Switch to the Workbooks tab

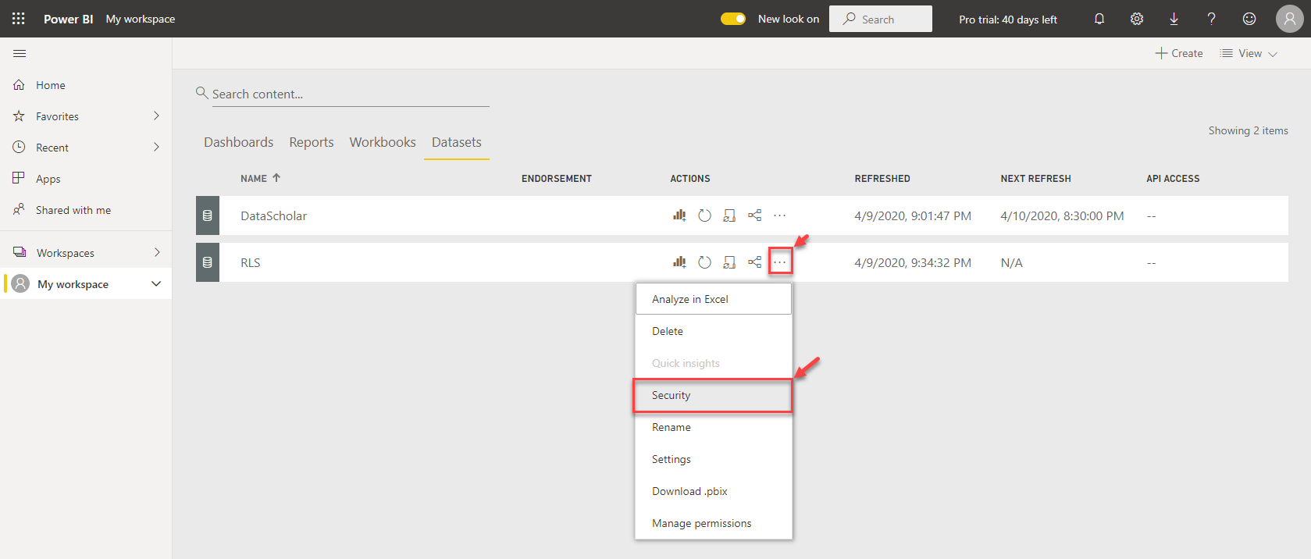click(383, 142)
